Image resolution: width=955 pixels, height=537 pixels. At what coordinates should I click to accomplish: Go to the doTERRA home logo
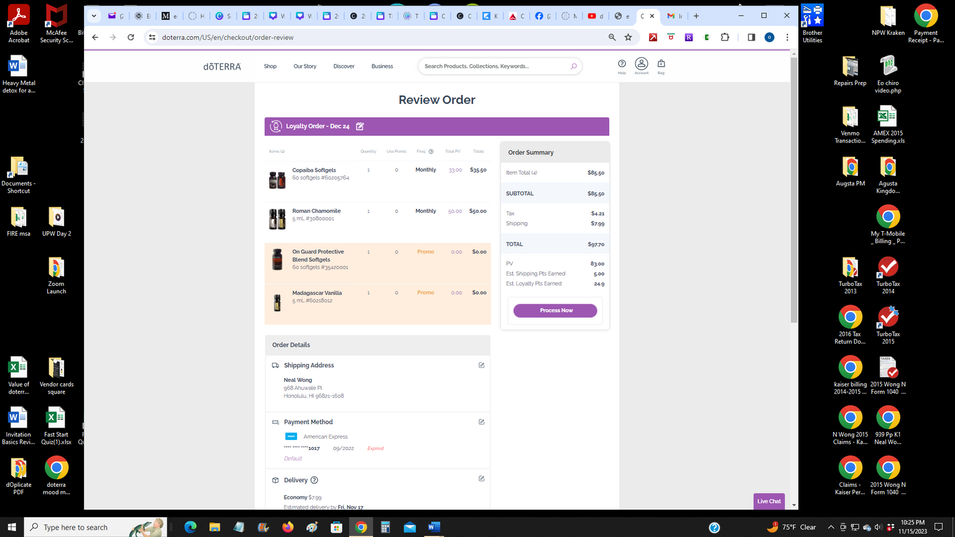pos(222,67)
